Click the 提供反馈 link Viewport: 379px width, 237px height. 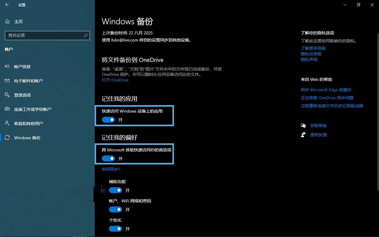tap(318, 135)
